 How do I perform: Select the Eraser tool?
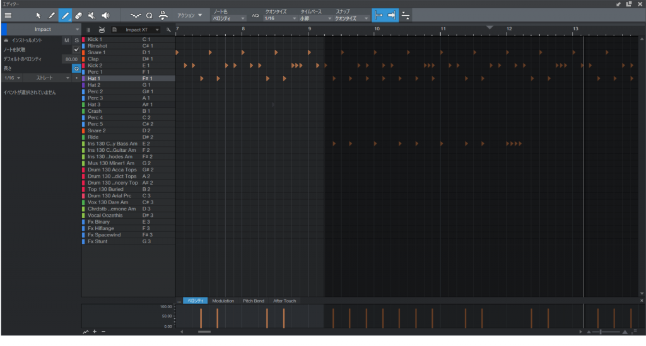coord(78,15)
